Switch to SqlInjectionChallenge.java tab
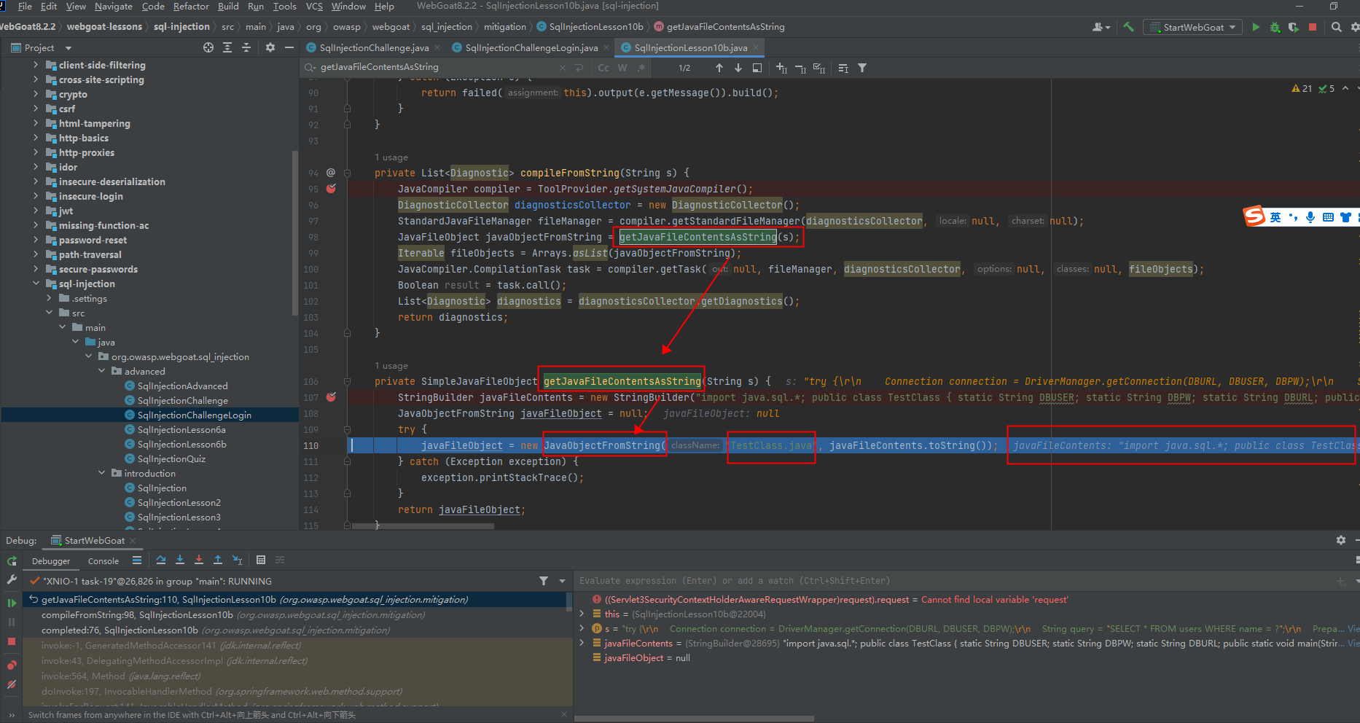The image size is (1360, 723). point(373,47)
